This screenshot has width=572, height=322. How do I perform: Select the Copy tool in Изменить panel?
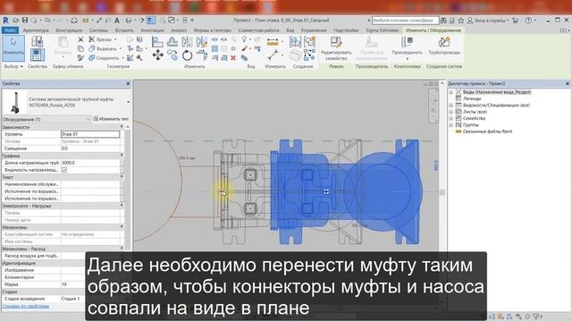(x=172, y=55)
